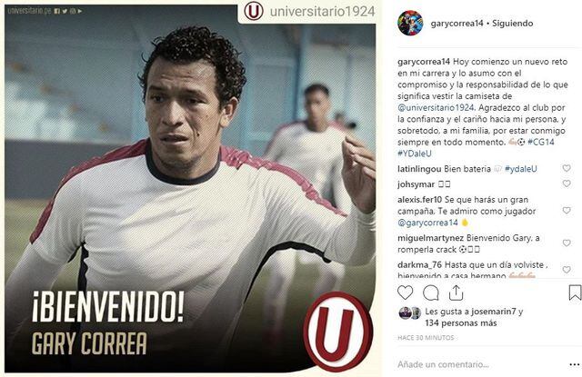View likes from 134 personas más
Image resolution: width=582 pixels, height=377 pixels.
tap(461, 323)
